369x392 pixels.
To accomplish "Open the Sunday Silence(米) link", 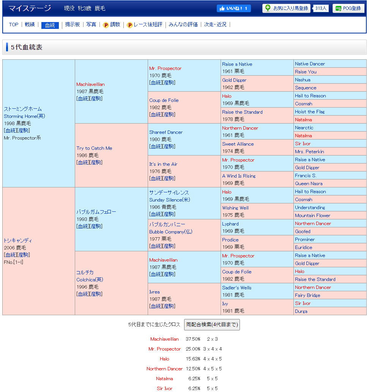I will click(x=170, y=200).
